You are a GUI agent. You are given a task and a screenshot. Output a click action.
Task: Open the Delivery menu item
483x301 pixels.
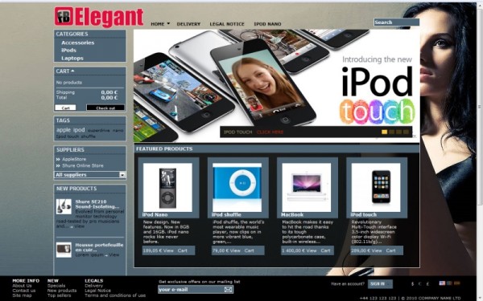pos(188,23)
